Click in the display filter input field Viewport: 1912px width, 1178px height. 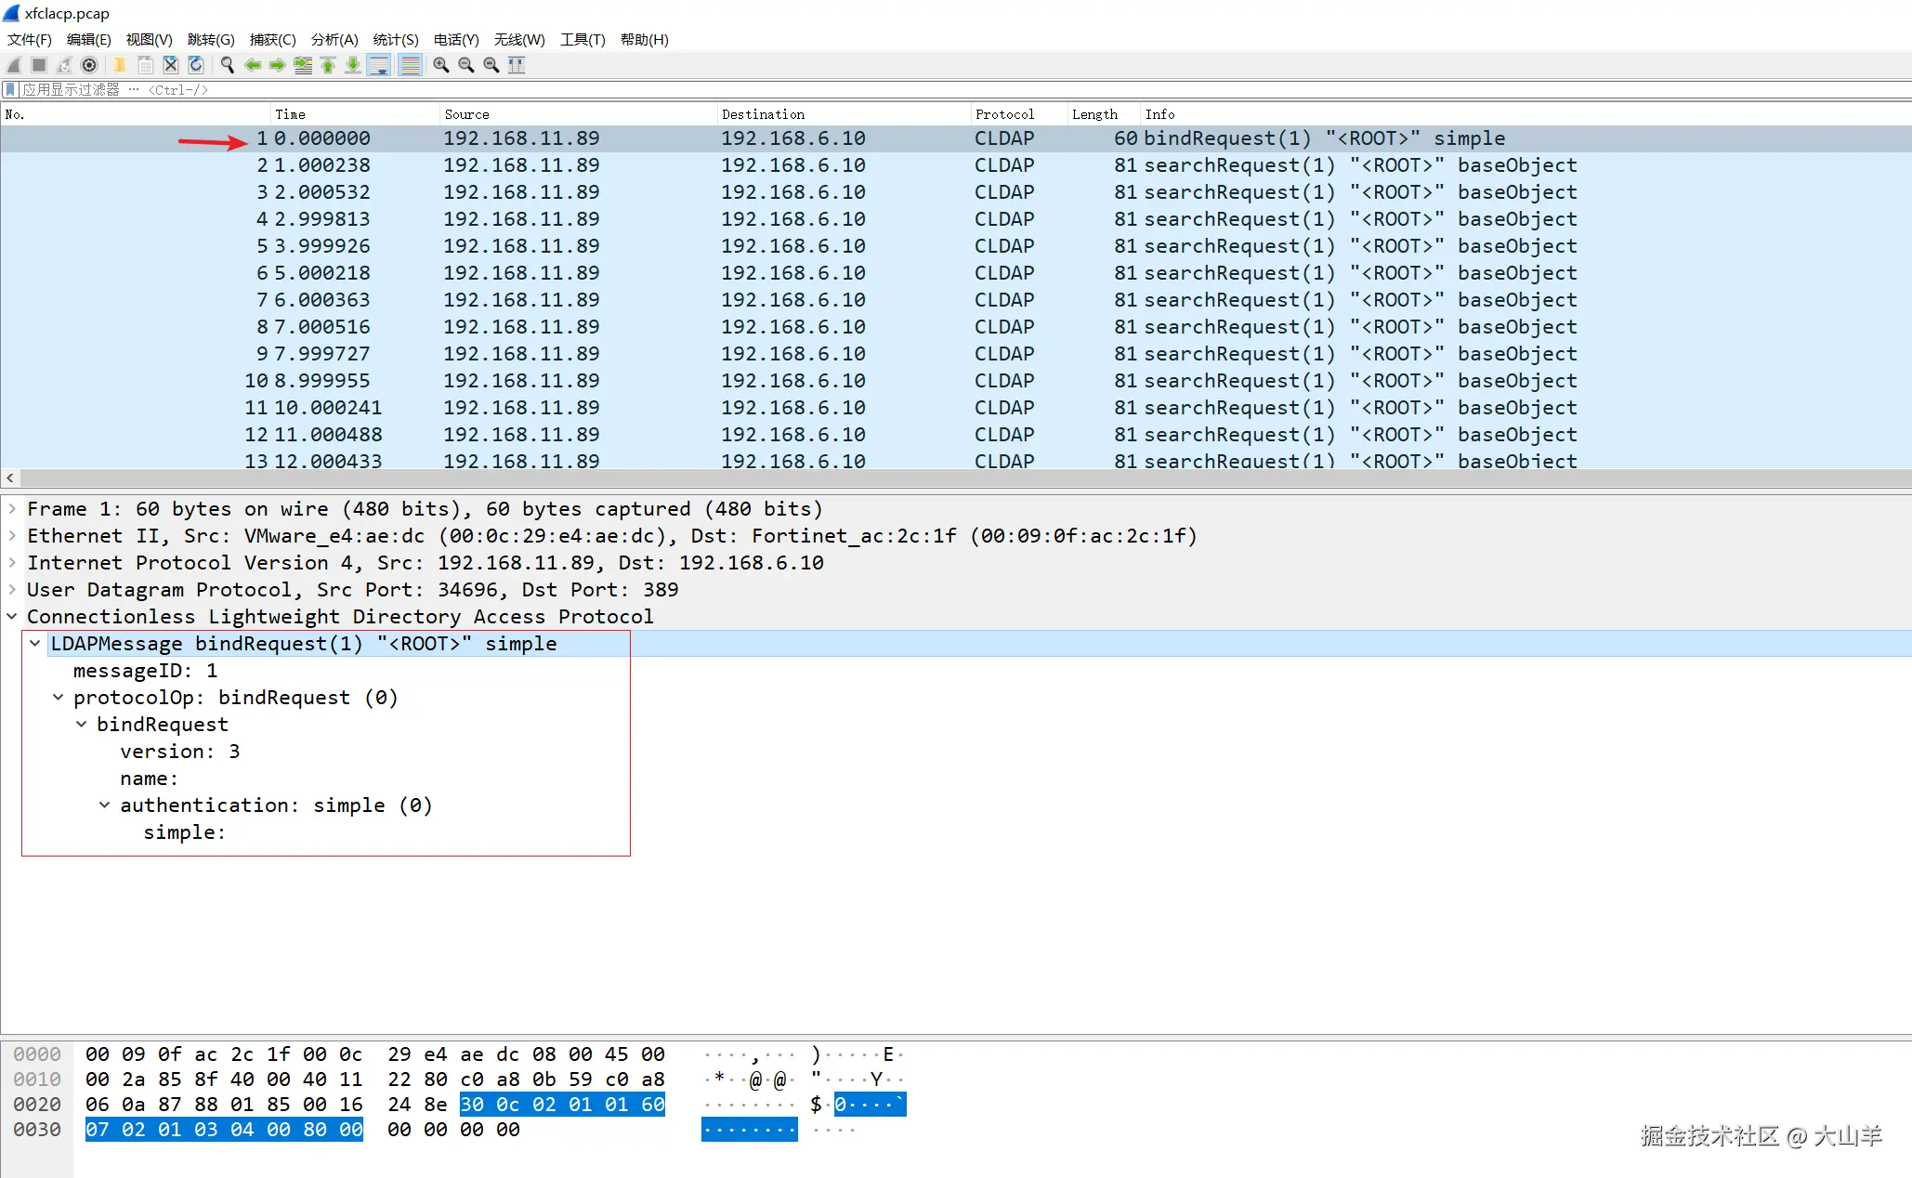[x=929, y=89]
